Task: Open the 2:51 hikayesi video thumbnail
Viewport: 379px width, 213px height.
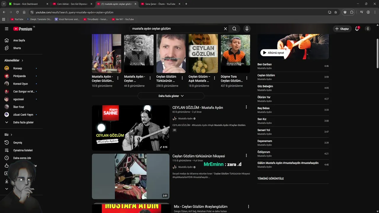Action: click(131, 176)
